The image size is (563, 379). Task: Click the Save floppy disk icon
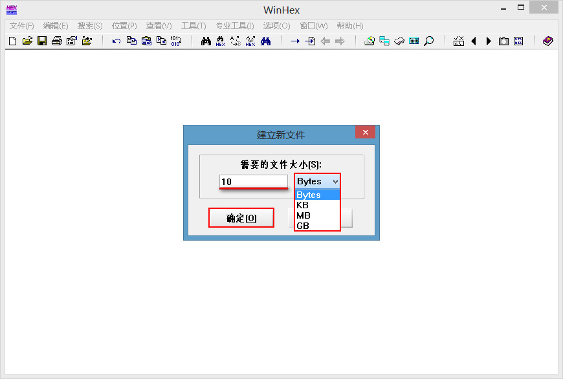pos(42,41)
